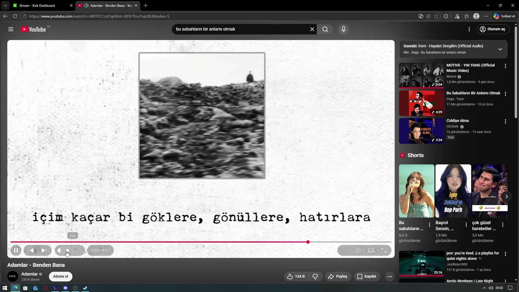Screen dimensions: 519x292
Task: Select the Adamlar - Benden Bana tab
Action: tap(107, 6)
